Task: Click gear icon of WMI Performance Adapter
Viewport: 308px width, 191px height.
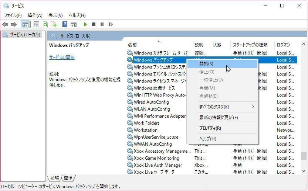Action: pyautogui.click(x=130, y=116)
